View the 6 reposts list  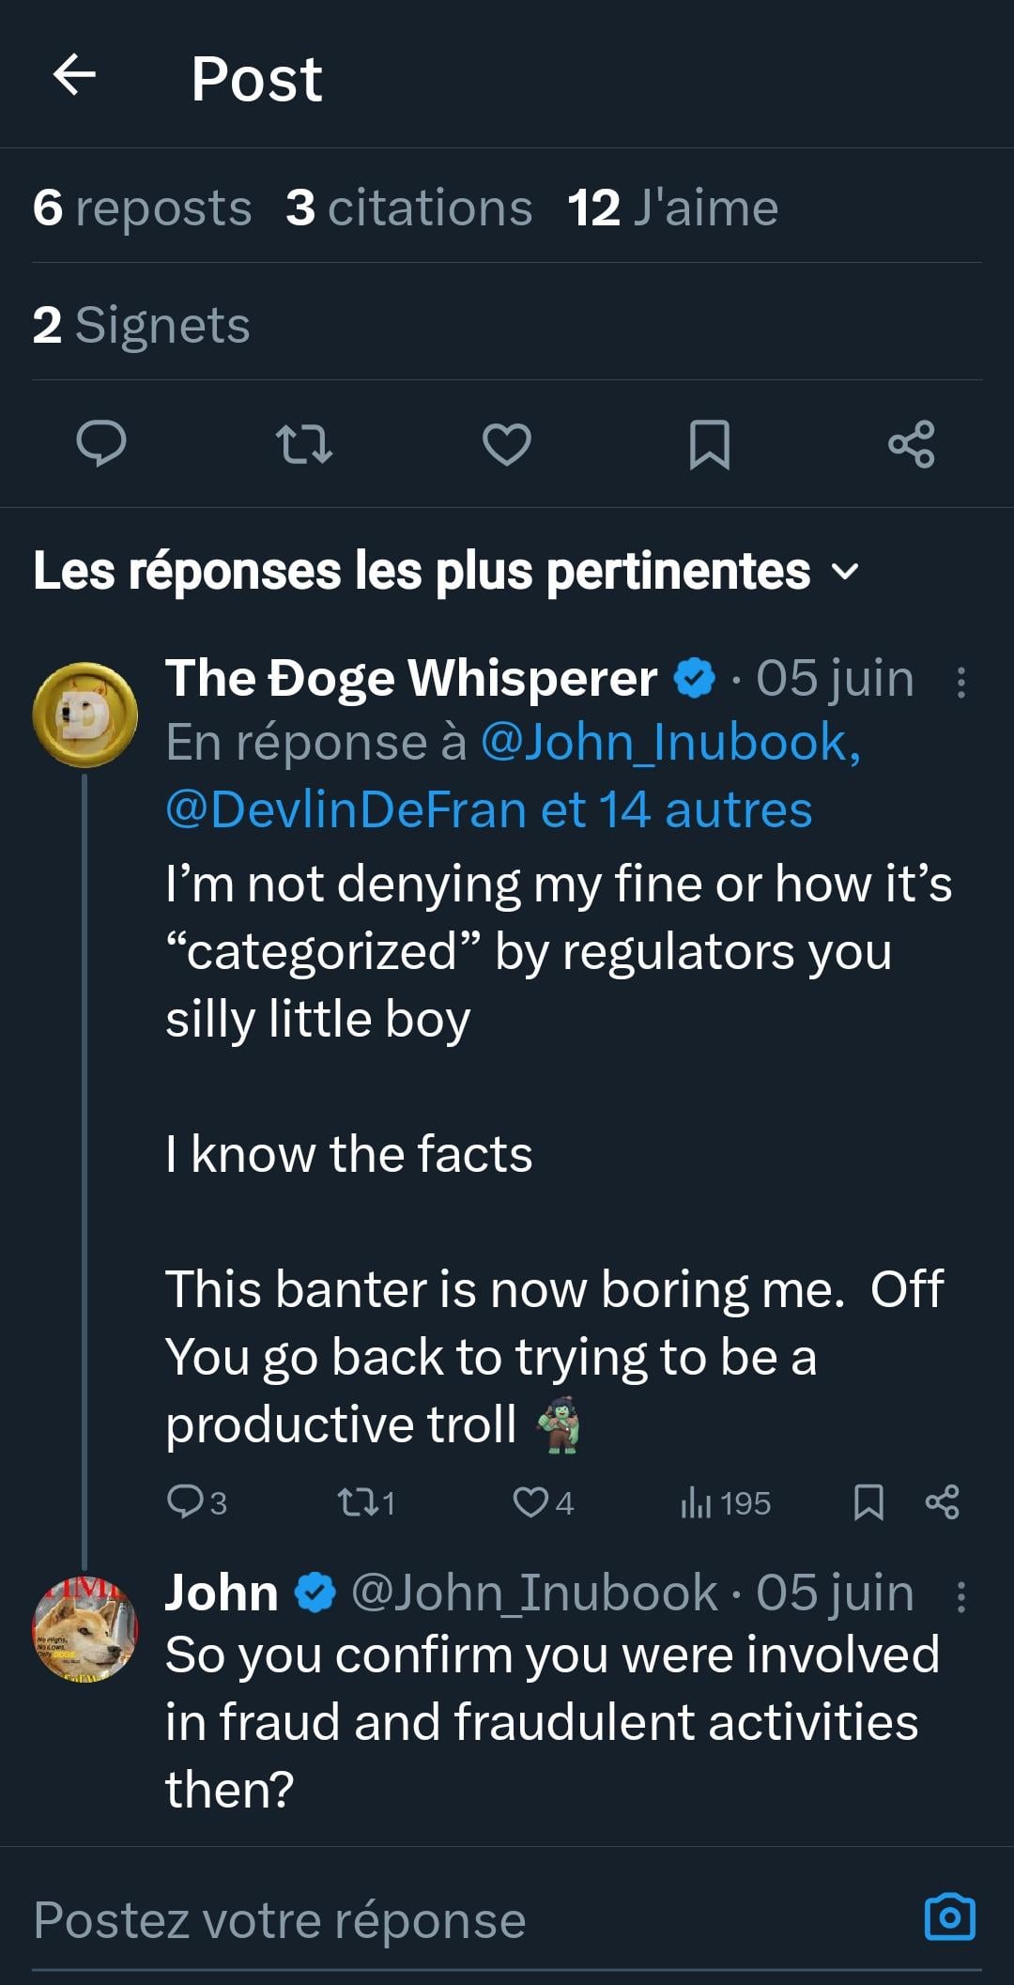click(142, 208)
